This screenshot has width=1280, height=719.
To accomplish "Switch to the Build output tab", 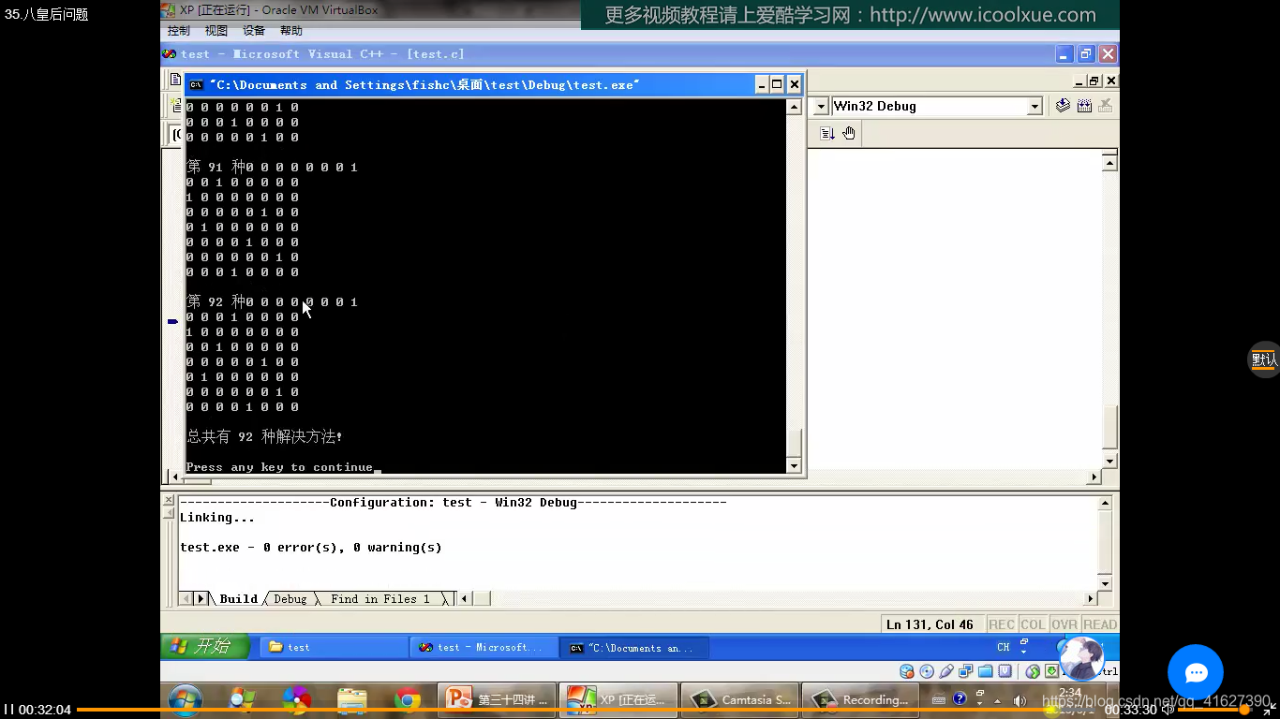I will click(x=238, y=599).
